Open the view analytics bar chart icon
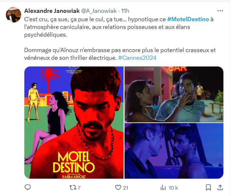 [x=163, y=188]
